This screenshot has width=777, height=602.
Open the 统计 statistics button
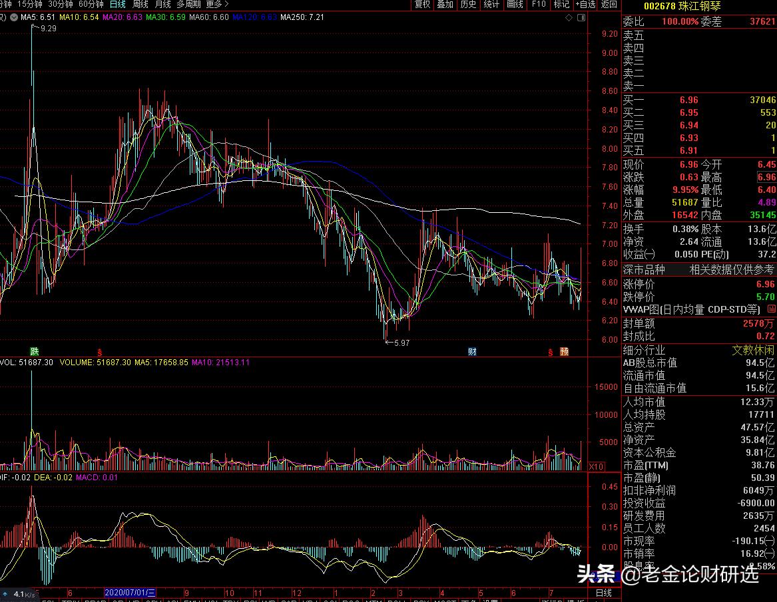(x=491, y=5)
